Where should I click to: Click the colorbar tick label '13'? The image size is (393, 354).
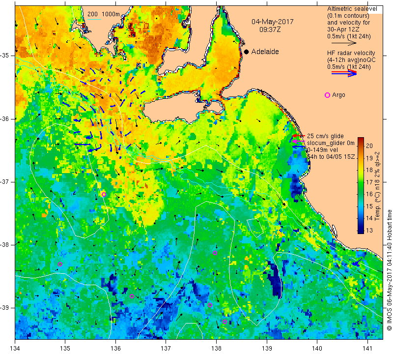point(369,230)
